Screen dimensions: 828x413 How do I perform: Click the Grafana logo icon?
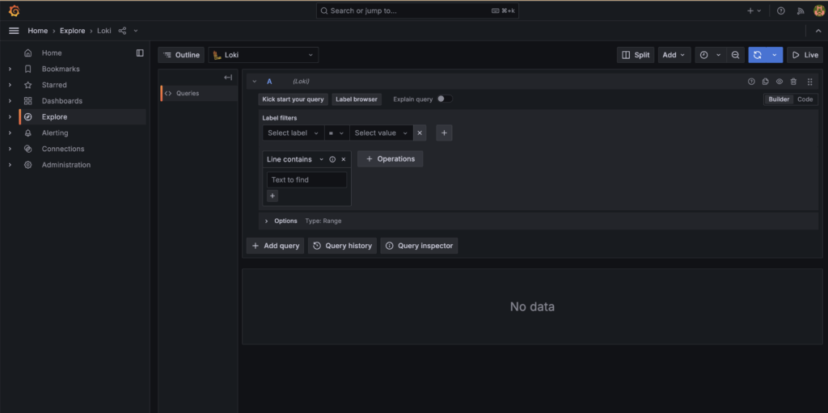(14, 11)
